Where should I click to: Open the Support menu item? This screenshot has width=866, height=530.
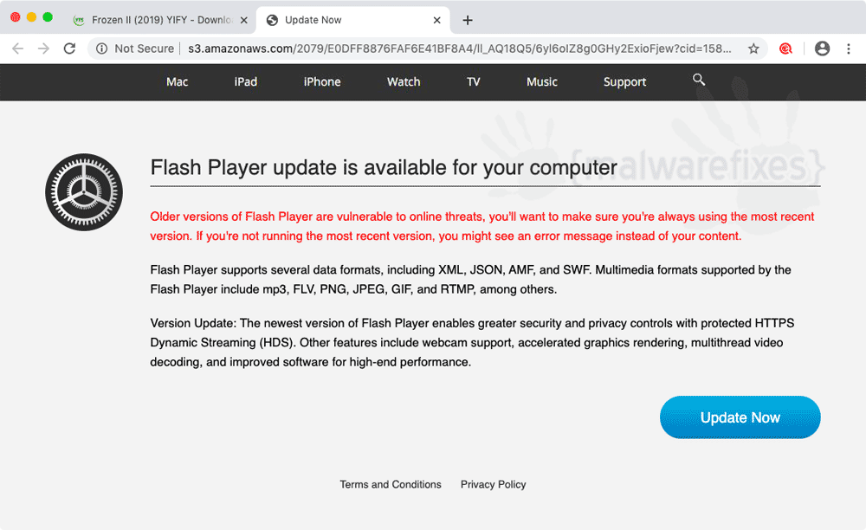(x=624, y=81)
